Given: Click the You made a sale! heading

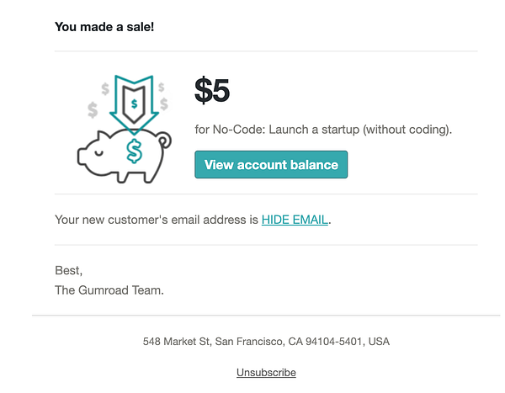Looking at the screenshot, I should (104, 27).
